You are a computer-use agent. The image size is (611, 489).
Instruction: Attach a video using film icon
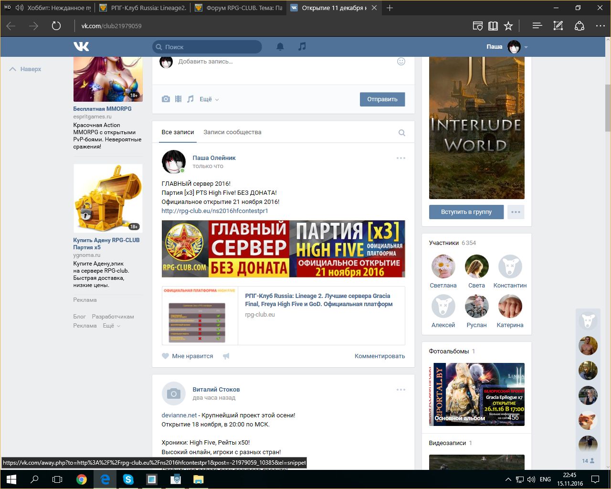pyautogui.click(x=178, y=99)
